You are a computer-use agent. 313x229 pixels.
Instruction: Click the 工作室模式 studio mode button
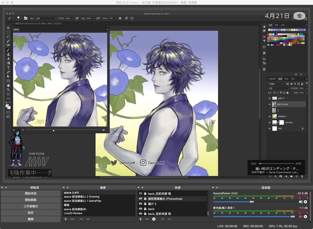coord(31,206)
